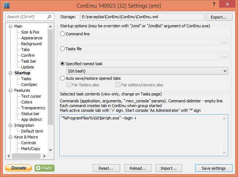238x177 pixels.
Task: Close the ConEmu Settings window
Action: pos(227,4)
